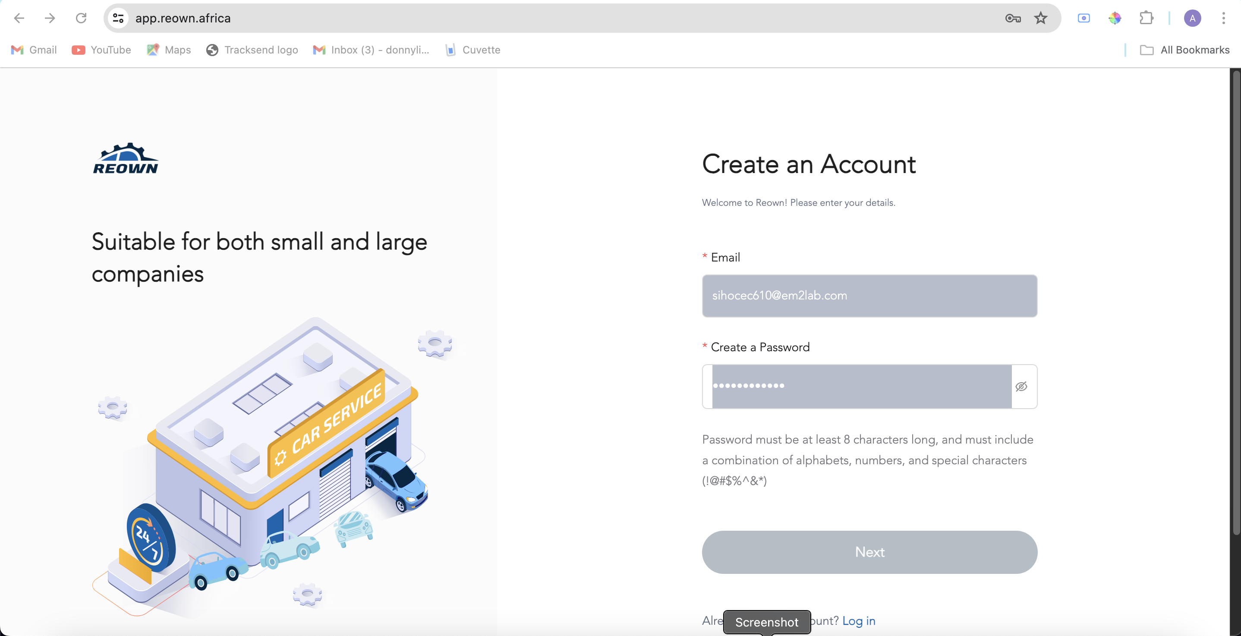
Task: Open the Tracksend logo bookmark
Action: pyautogui.click(x=252, y=50)
